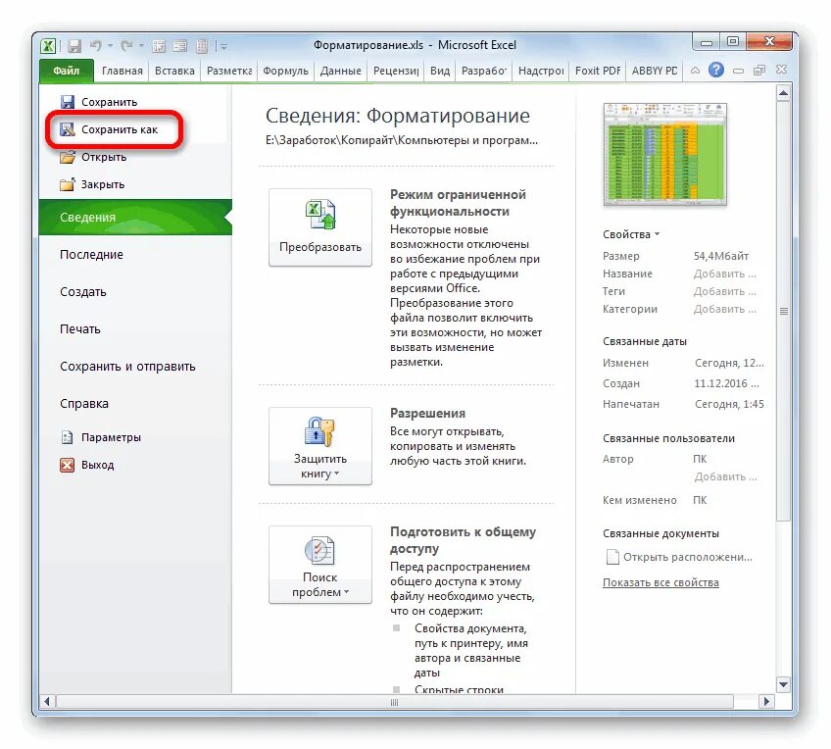This screenshot has width=831, height=749.
Task: Click Добавить next to Категории
Action: pyautogui.click(x=725, y=309)
